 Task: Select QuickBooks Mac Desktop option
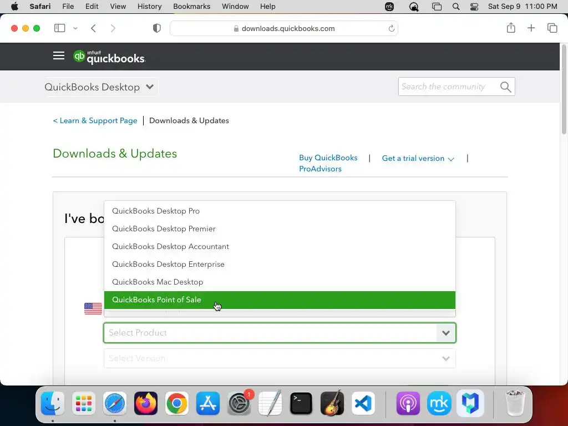(x=280, y=282)
